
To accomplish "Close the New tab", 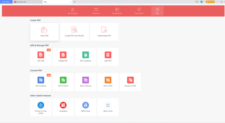I will (70, 2).
